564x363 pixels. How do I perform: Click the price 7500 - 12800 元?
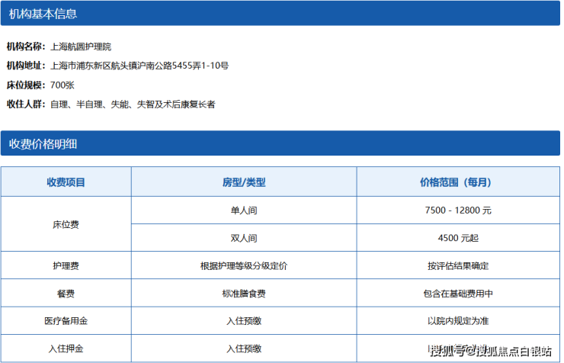(x=458, y=210)
